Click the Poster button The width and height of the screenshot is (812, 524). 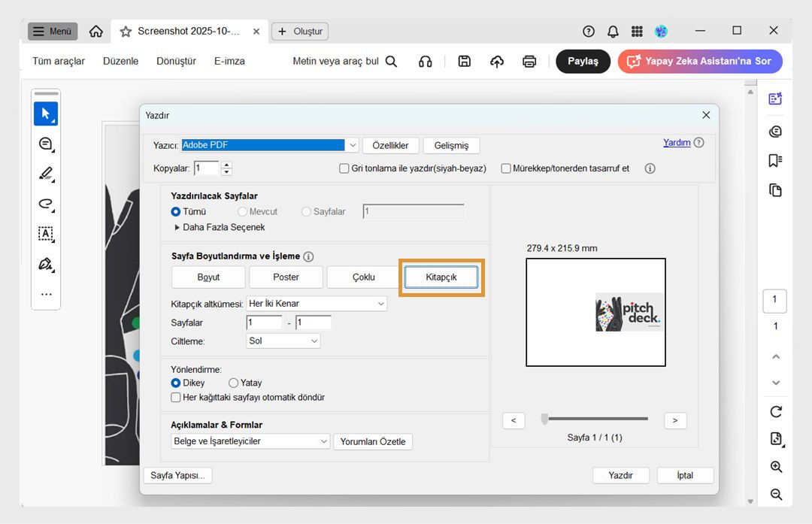pos(286,277)
